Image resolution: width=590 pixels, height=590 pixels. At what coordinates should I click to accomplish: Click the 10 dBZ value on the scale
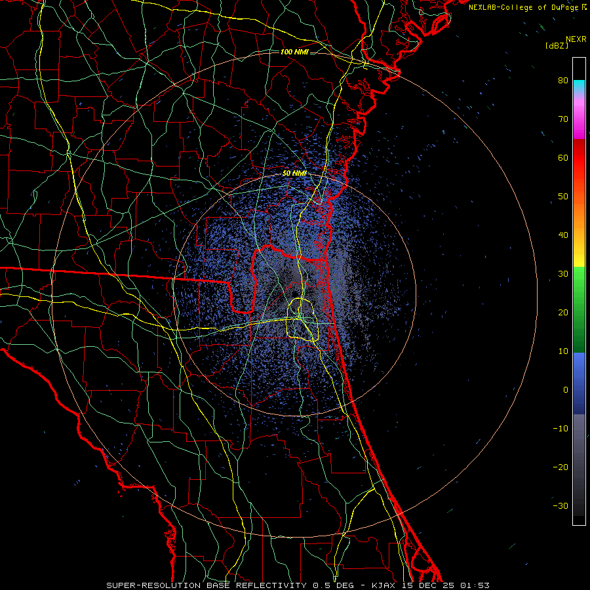coord(563,351)
